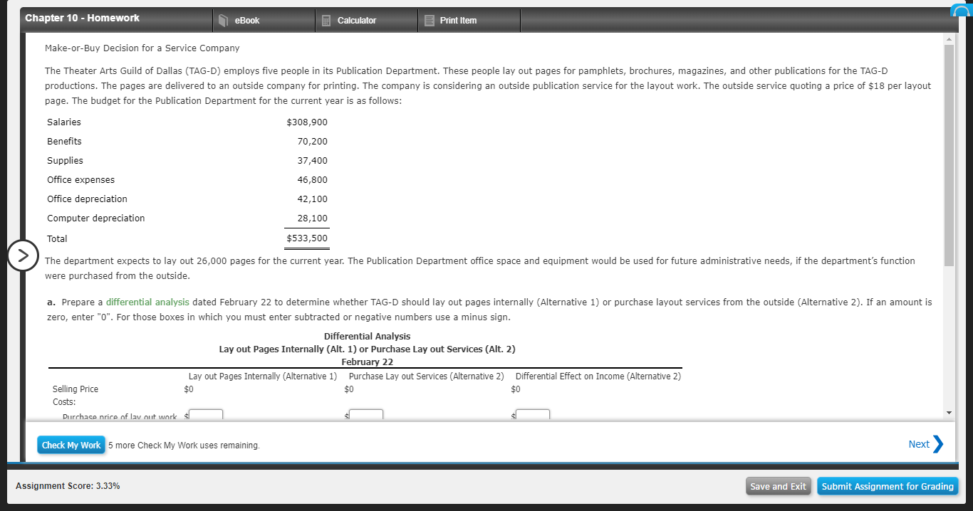The image size is (973, 511).
Task: Click 'Differential Effect on Income (Alternative 2)' header
Action: click(x=598, y=376)
